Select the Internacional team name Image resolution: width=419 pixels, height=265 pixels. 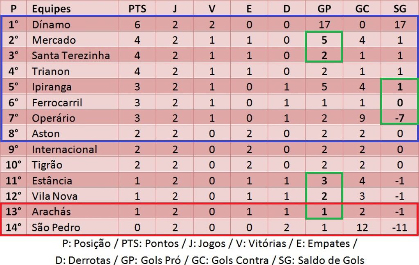(x=64, y=149)
